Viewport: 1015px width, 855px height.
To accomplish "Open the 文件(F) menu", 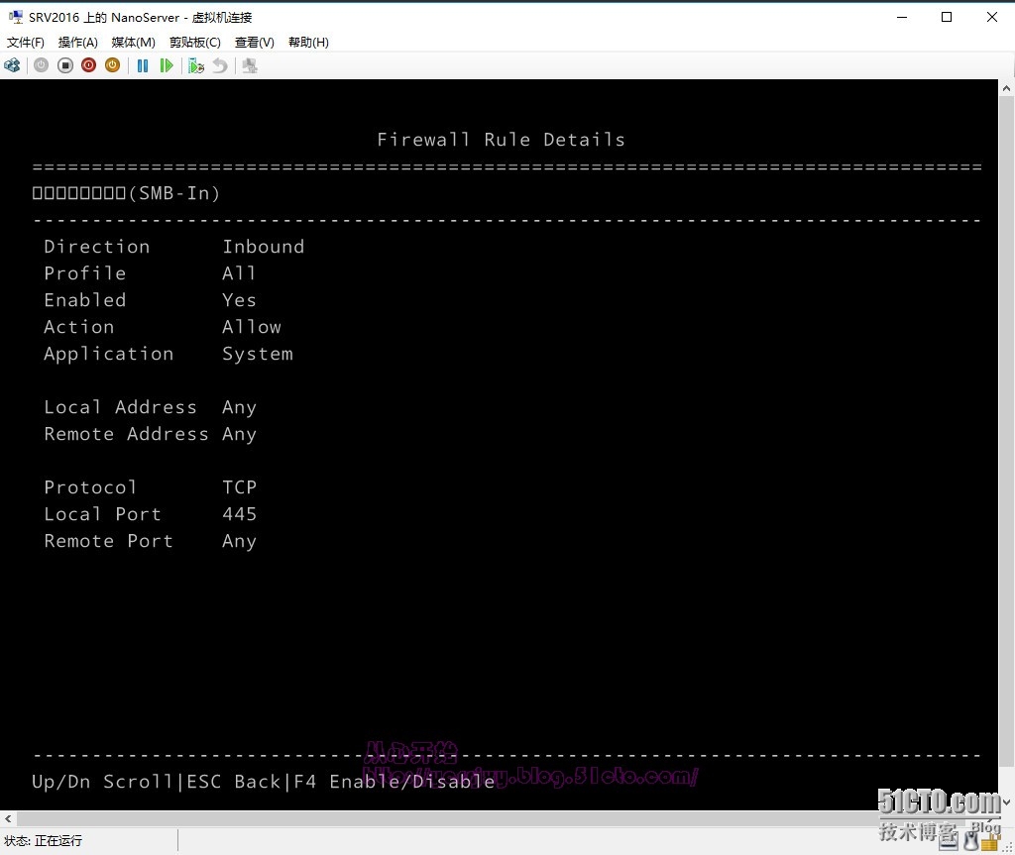I will pyautogui.click(x=25, y=42).
